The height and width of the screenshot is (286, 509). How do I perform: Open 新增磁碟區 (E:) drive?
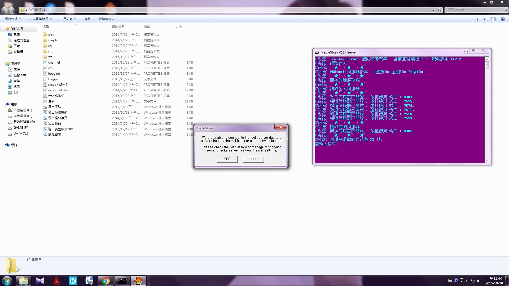tap(24, 122)
